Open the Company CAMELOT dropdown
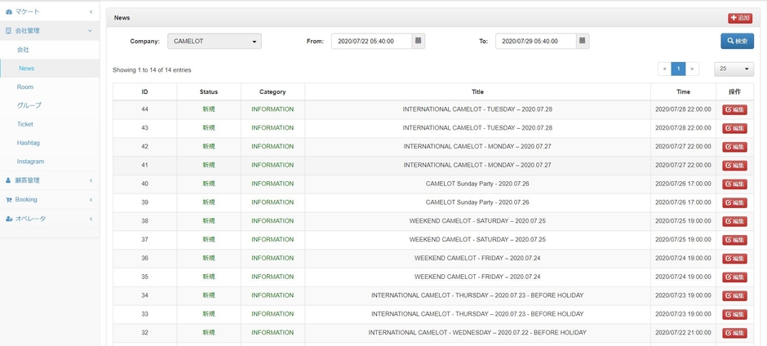 [215, 41]
